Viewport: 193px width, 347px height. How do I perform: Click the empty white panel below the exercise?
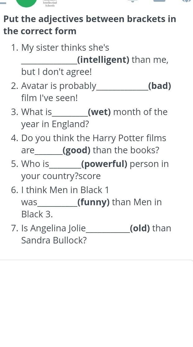(96, 302)
